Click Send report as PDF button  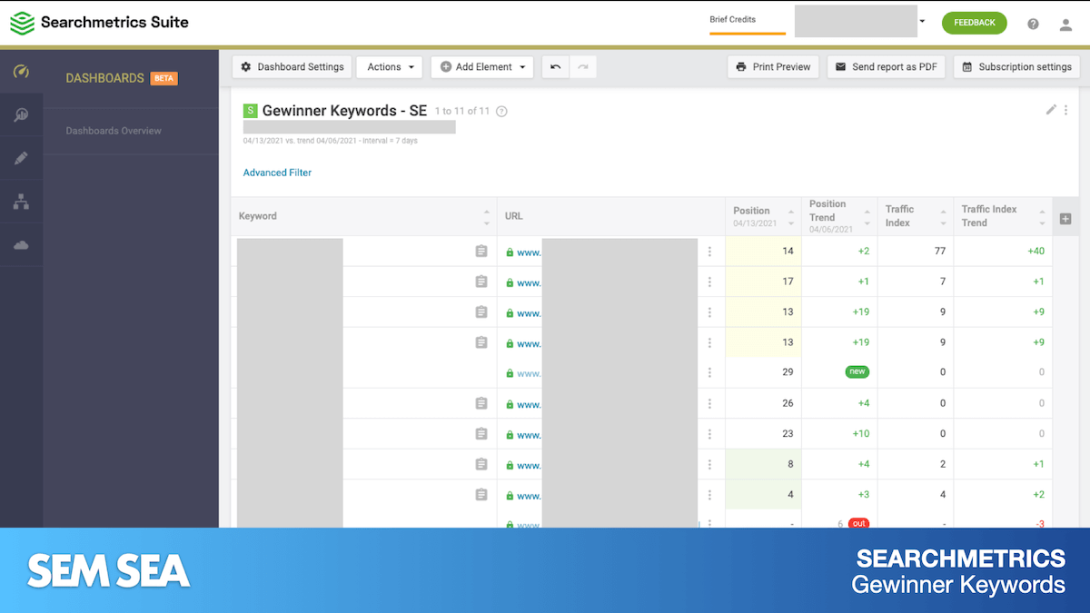point(886,67)
